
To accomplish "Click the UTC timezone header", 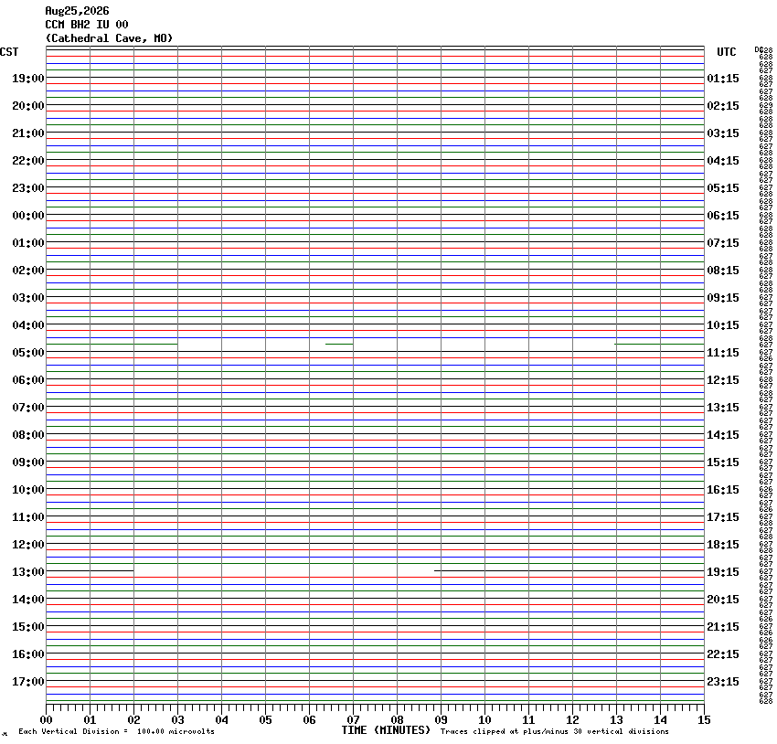I will (727, 52).
